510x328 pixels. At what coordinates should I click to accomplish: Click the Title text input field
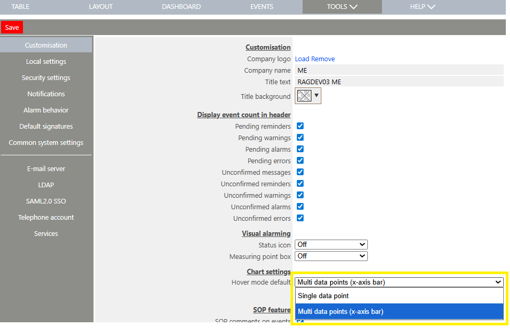point(399,82)
